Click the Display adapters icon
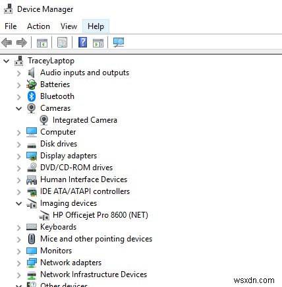The width and height of the screenshot is (282, 287). click(x=32, y=156)
